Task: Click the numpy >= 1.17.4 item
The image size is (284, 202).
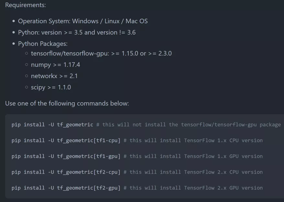Action: pos(55,65)
